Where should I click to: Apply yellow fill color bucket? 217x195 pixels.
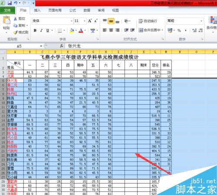(72, 30)
